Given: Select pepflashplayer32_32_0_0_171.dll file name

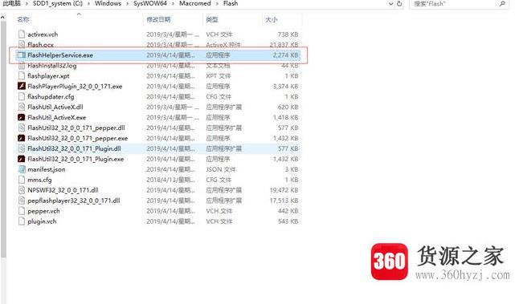Looking at the screenshot, I should [74, 201].
